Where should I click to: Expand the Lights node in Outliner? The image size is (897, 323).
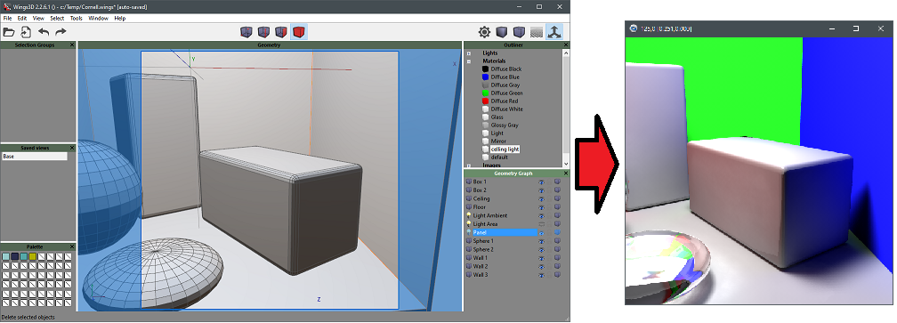[468, 53]
